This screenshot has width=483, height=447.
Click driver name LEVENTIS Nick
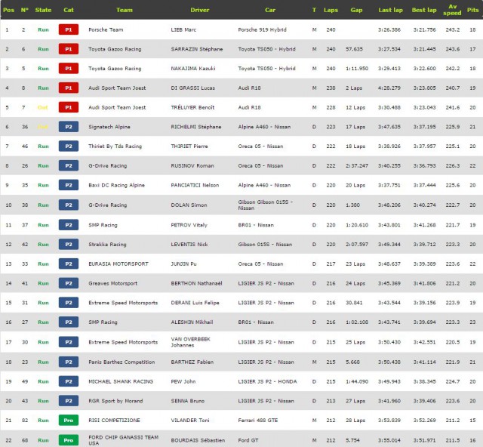pyautogui.click(x=189, y=245)
